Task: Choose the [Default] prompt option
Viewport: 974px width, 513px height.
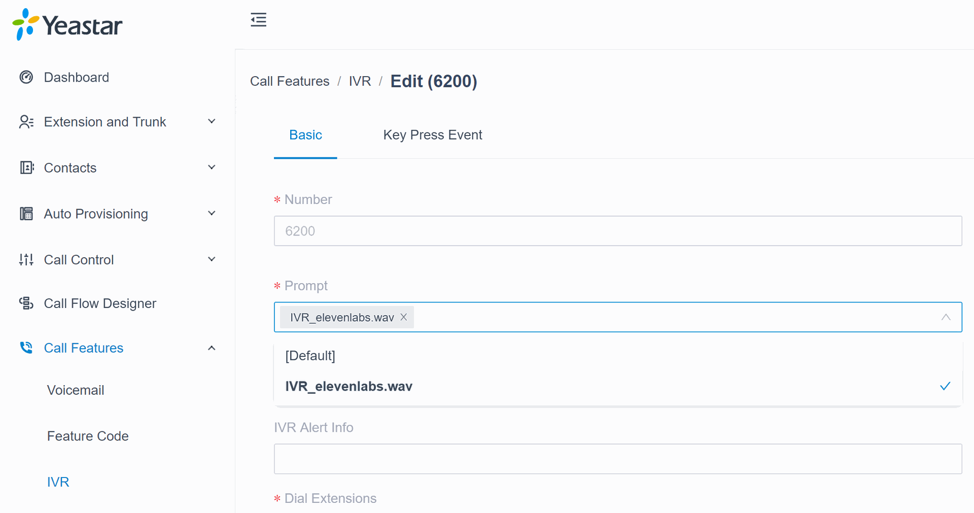Action: coord(310,356)
